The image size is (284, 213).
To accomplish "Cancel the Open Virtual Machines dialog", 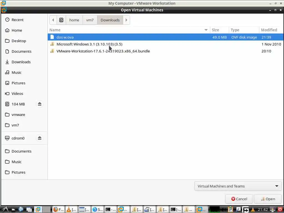I will coord(239,199).
